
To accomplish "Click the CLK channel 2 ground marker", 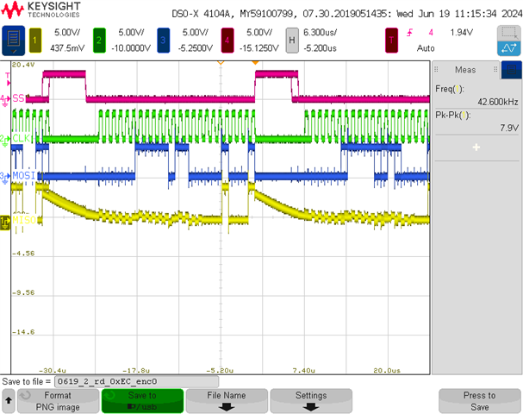I will 4,140.
